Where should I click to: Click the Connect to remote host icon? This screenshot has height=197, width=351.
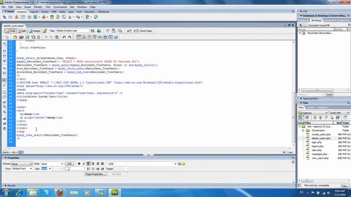pyautogui.click(x=301, y=118)
